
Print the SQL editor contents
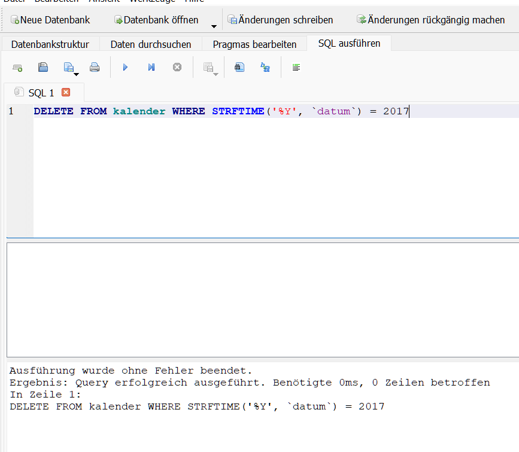(x=95, y=68)
